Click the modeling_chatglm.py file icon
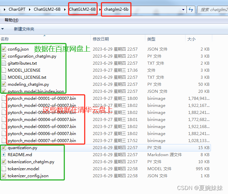The image size is (228, 194). coord(4,84)
